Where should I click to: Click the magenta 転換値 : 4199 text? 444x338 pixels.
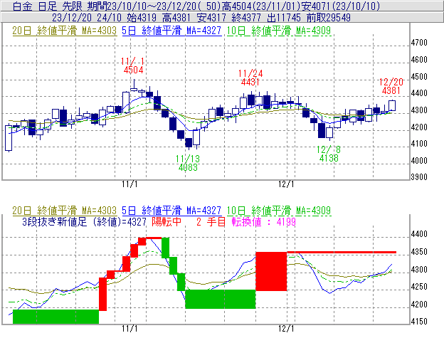pos(263,221)
